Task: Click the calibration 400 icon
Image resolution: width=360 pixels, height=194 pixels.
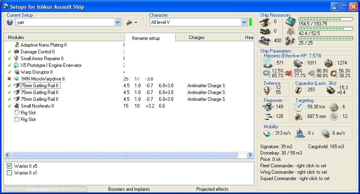Action: (265, 41)
